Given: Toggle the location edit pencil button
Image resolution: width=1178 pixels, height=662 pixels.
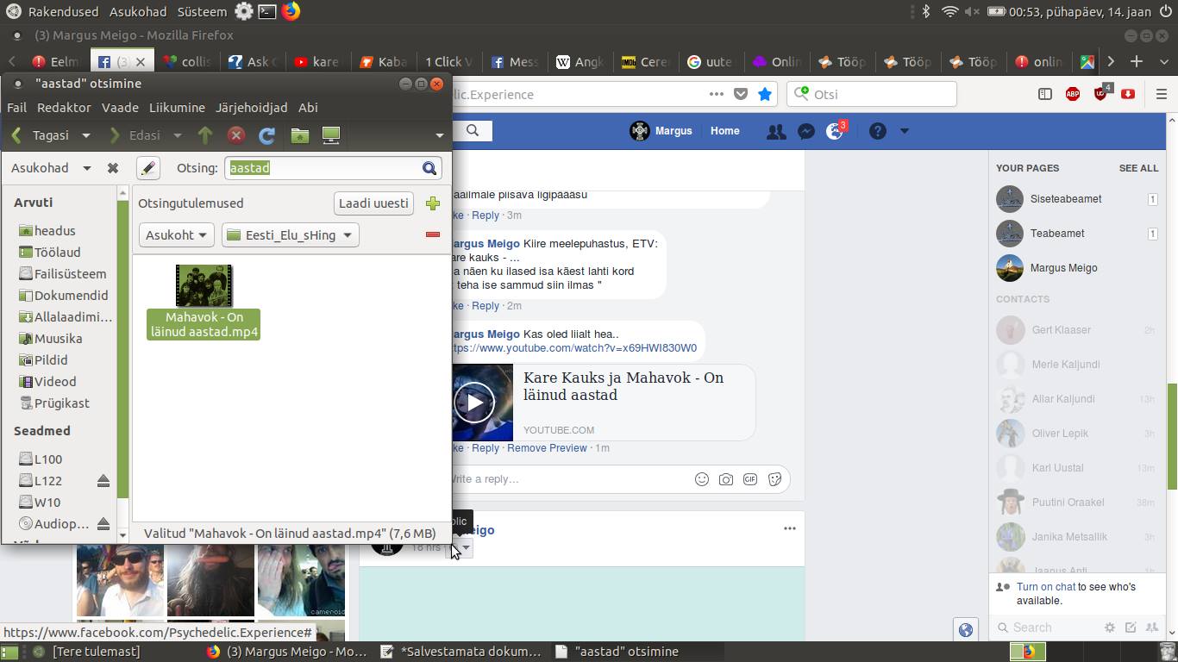Looking at the screenshot, I should coord(148,168).
